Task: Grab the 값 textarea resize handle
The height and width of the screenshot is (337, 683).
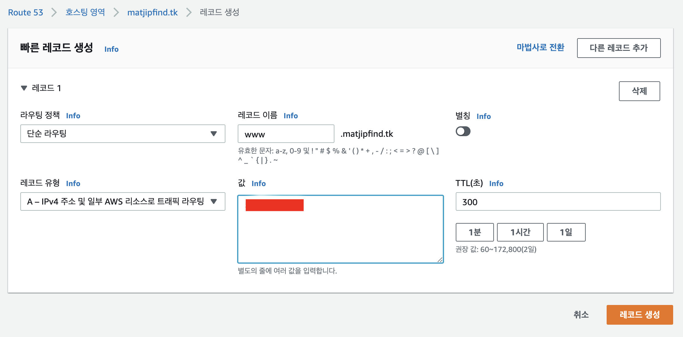Action: (x=440, y=260)
